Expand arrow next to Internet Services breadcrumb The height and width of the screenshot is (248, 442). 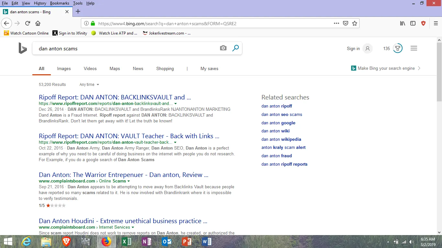[x=133, y=227]
